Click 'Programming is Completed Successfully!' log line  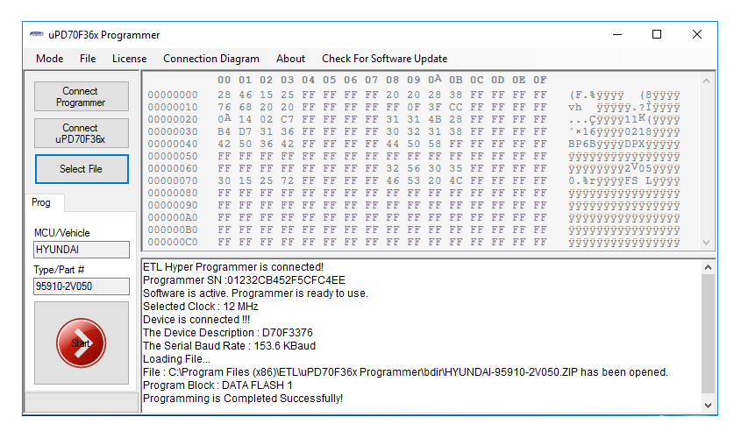point(243,399)
